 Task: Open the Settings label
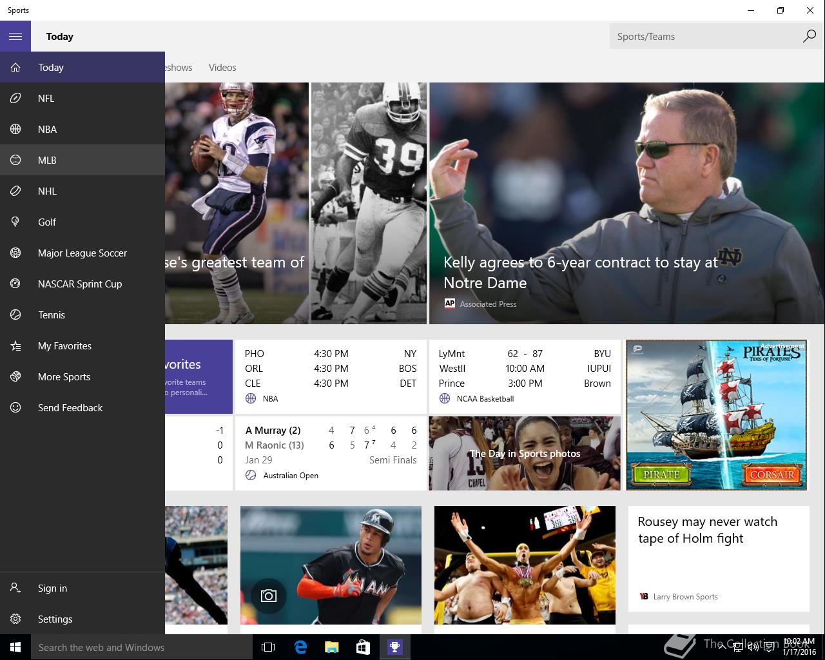[55, 619]
